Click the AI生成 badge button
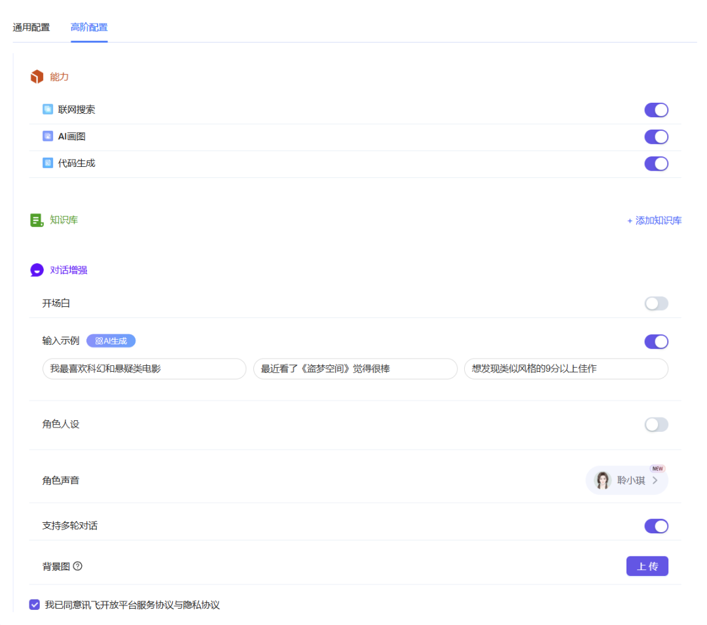Viewport: 707px width, 625px height. (x=111, y=341)
